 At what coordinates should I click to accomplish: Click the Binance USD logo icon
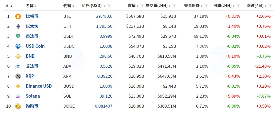pos(18,86)
